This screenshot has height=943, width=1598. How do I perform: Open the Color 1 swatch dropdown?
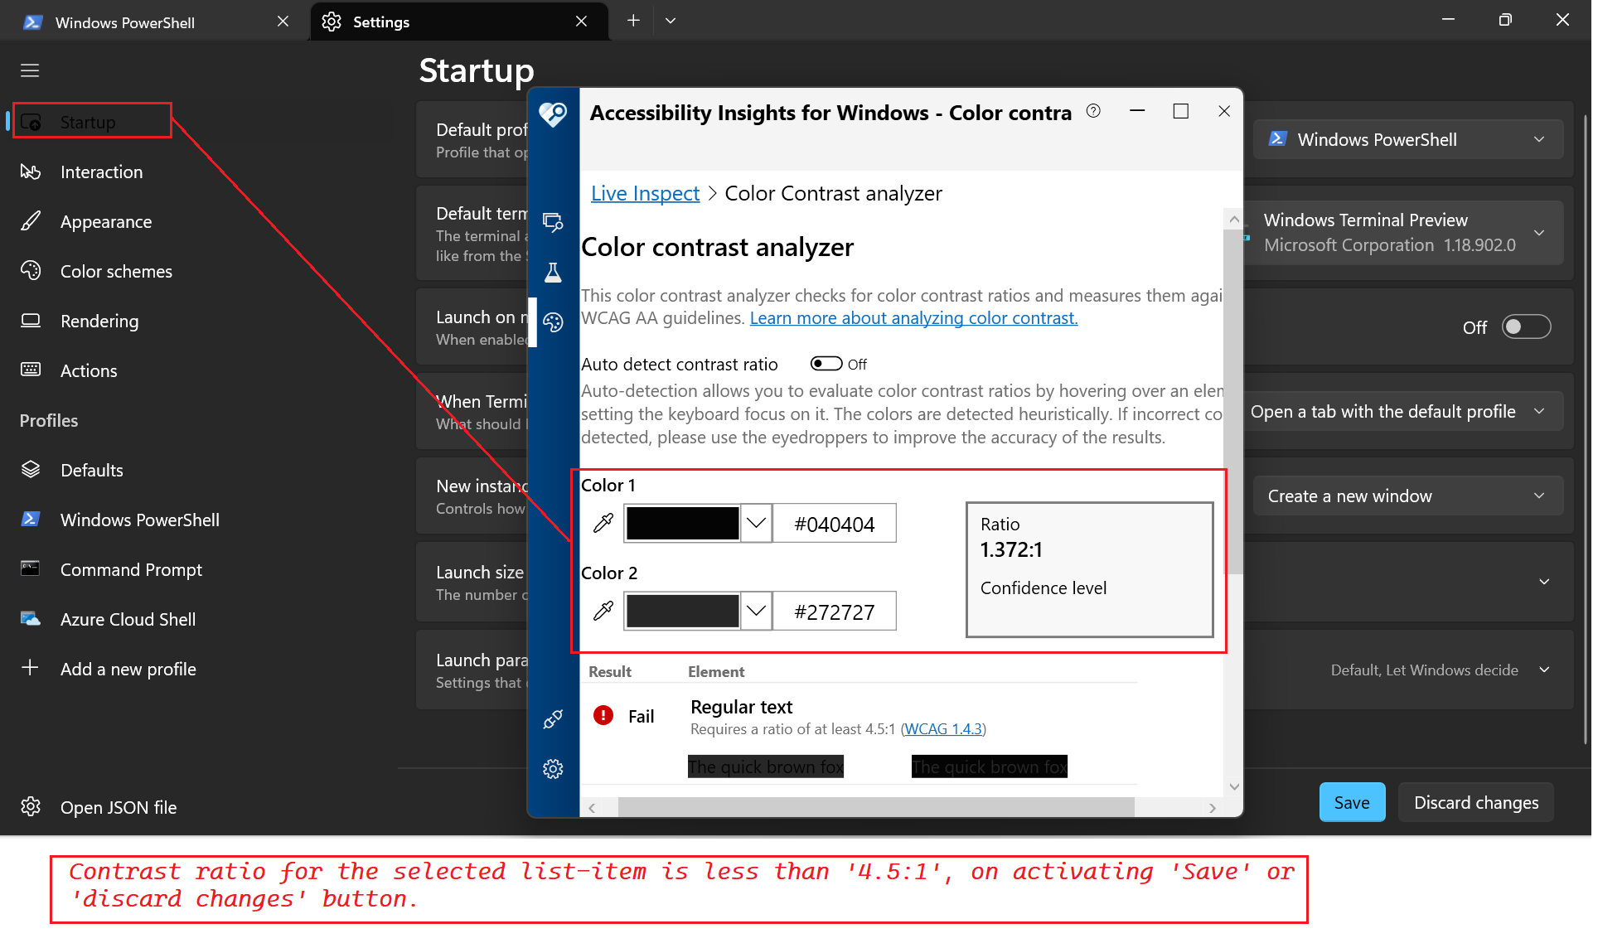pyautogui.click(x=755, y=523)
